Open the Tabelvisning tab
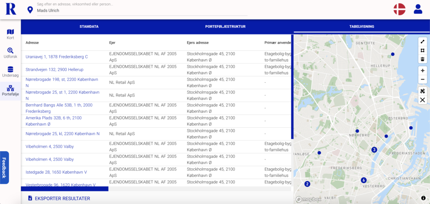Viewport: 430px width, 204px height. click(362, 26)
